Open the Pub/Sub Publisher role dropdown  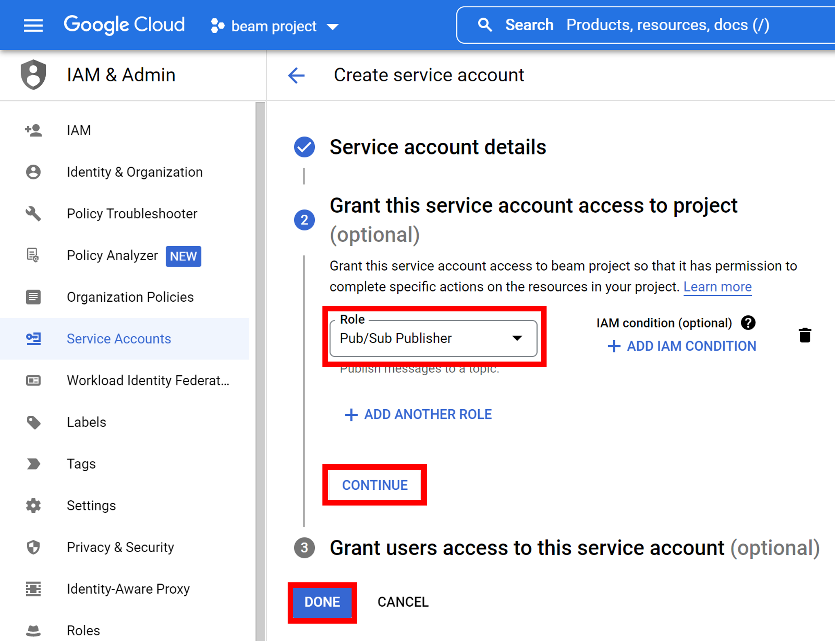pyautogui.click(x=433, y=338)
